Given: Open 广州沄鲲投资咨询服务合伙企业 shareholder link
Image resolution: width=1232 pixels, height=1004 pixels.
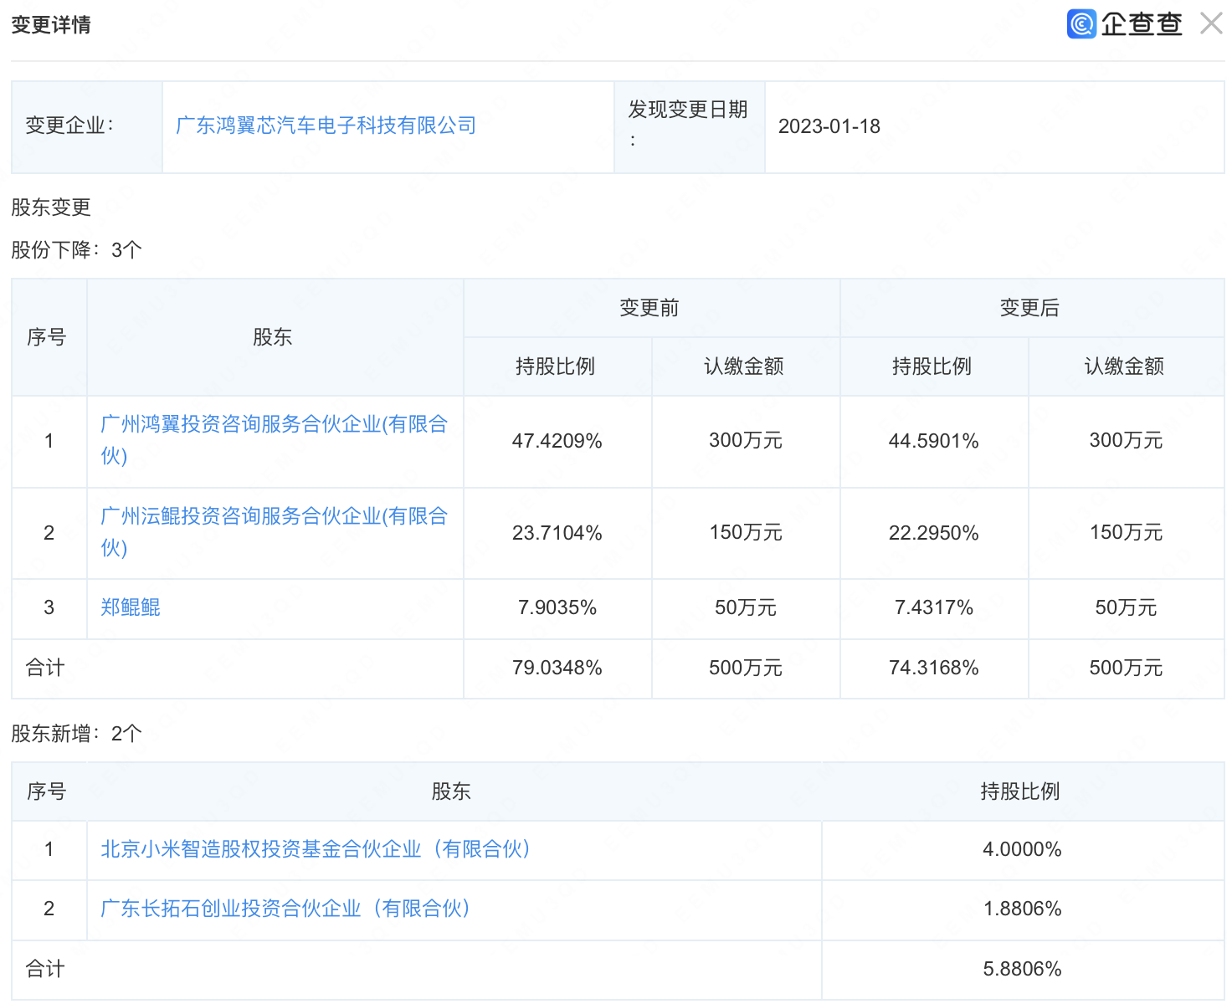Looking at the screenshot, I should point(275,532).
